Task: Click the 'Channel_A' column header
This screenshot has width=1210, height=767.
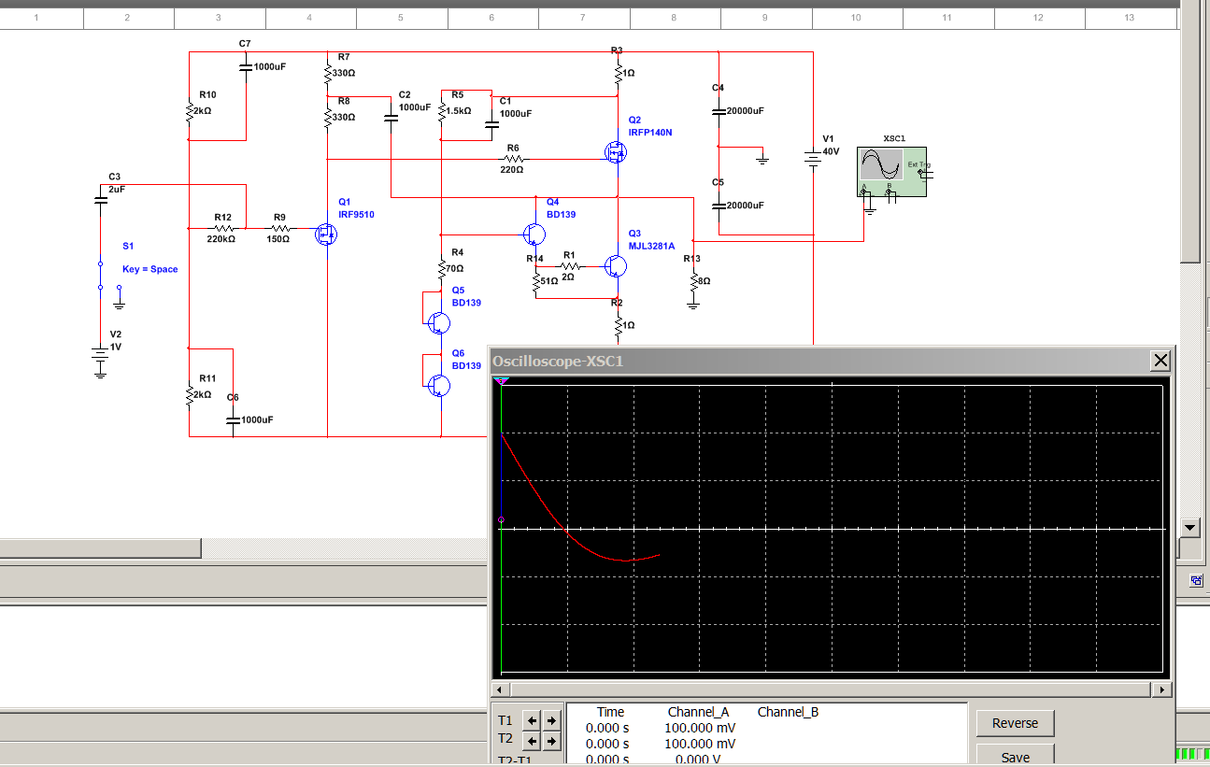Action: (698, 712)
